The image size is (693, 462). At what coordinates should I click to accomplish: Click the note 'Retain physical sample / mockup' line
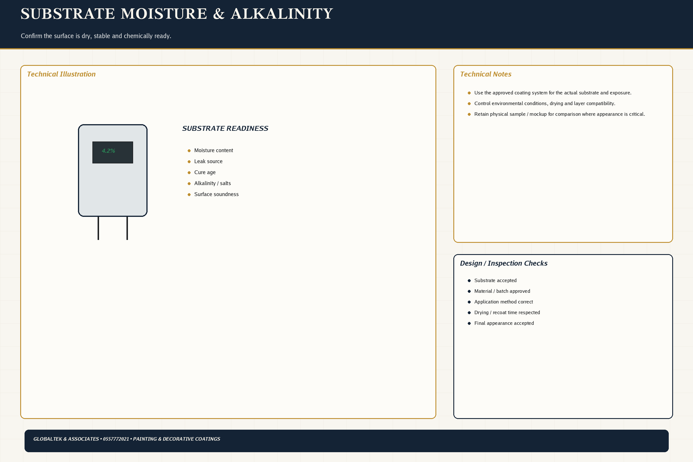point(556,114)
